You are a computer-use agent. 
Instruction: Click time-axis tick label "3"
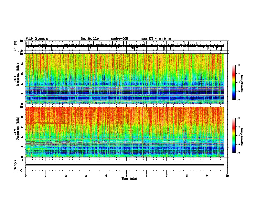86,176
